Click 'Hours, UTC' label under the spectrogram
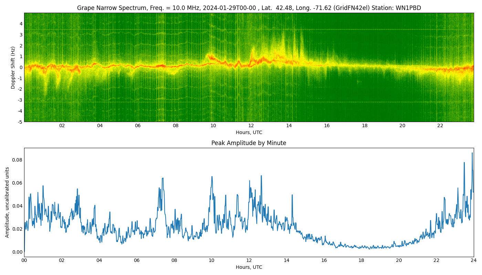 (249, 132)
